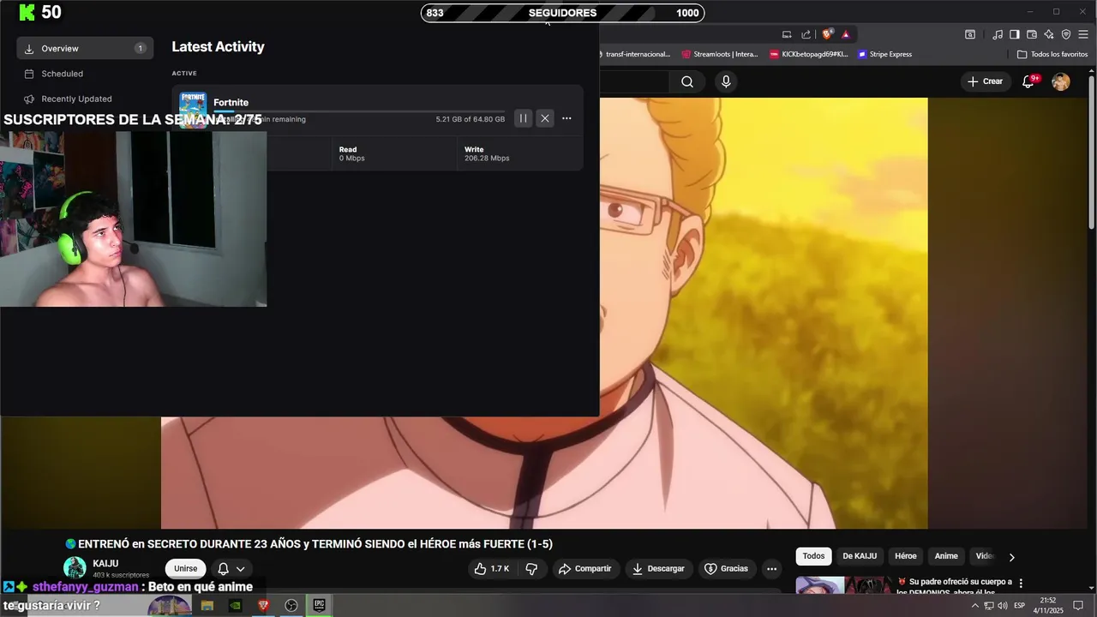The height and width of the screenshot is (617, 1097).
Task: Select the De KAIJU filter chip
Action: click(x=860, y=556)
